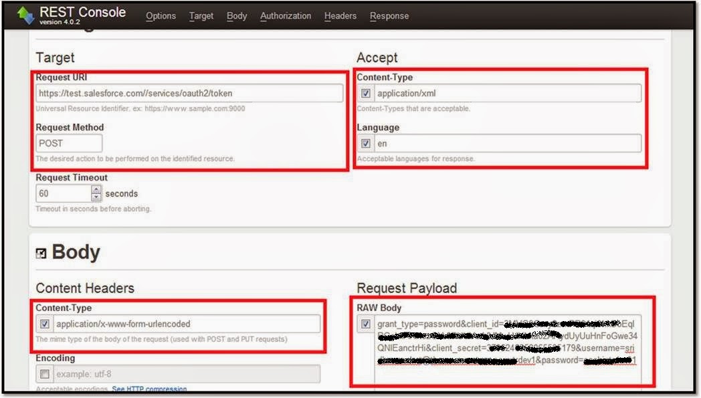
Task: Toggle the application/xml Accept checkbox
Action: click(x=365, y=93)
